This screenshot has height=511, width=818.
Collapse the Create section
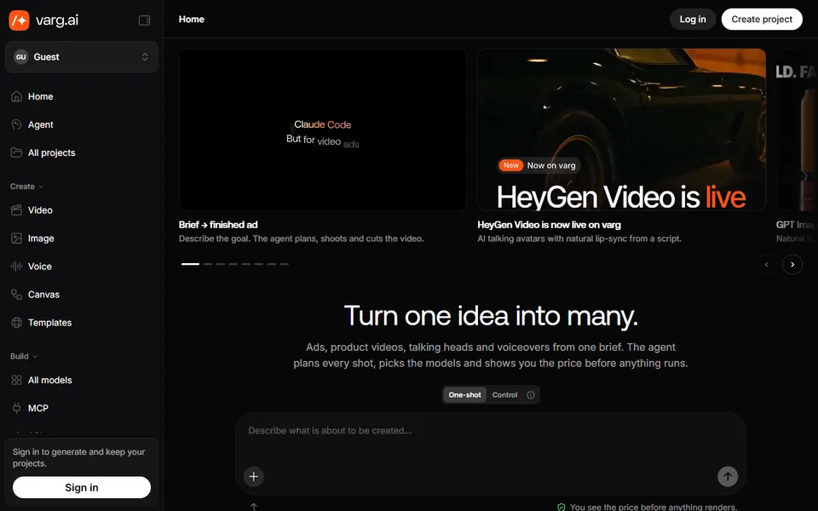click(26, 187)
